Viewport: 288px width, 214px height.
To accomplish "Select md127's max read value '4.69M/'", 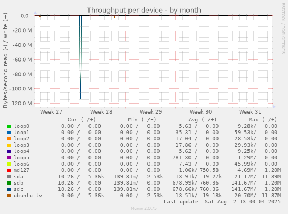I will pos(247,170).
